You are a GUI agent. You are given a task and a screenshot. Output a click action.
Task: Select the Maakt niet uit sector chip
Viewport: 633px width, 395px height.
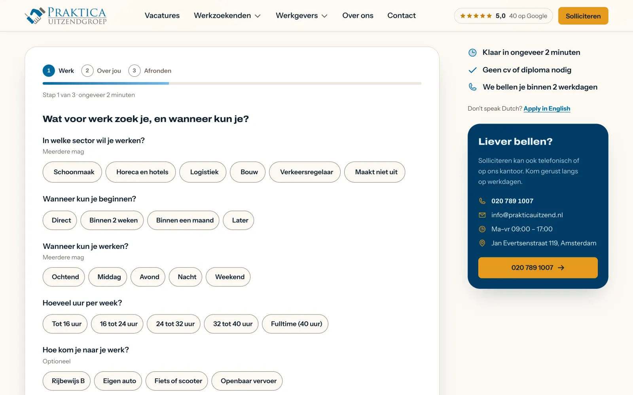click(375, 172)
